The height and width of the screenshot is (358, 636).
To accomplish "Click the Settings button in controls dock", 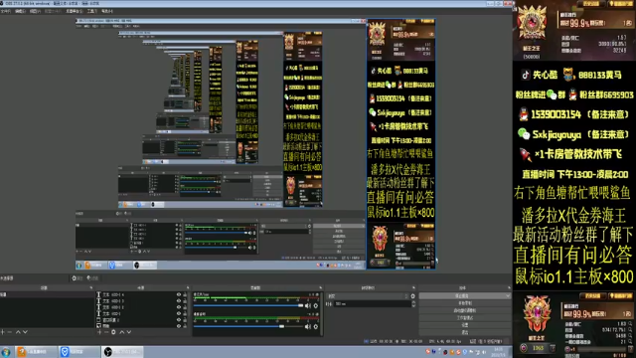I will tap(465, 325).
